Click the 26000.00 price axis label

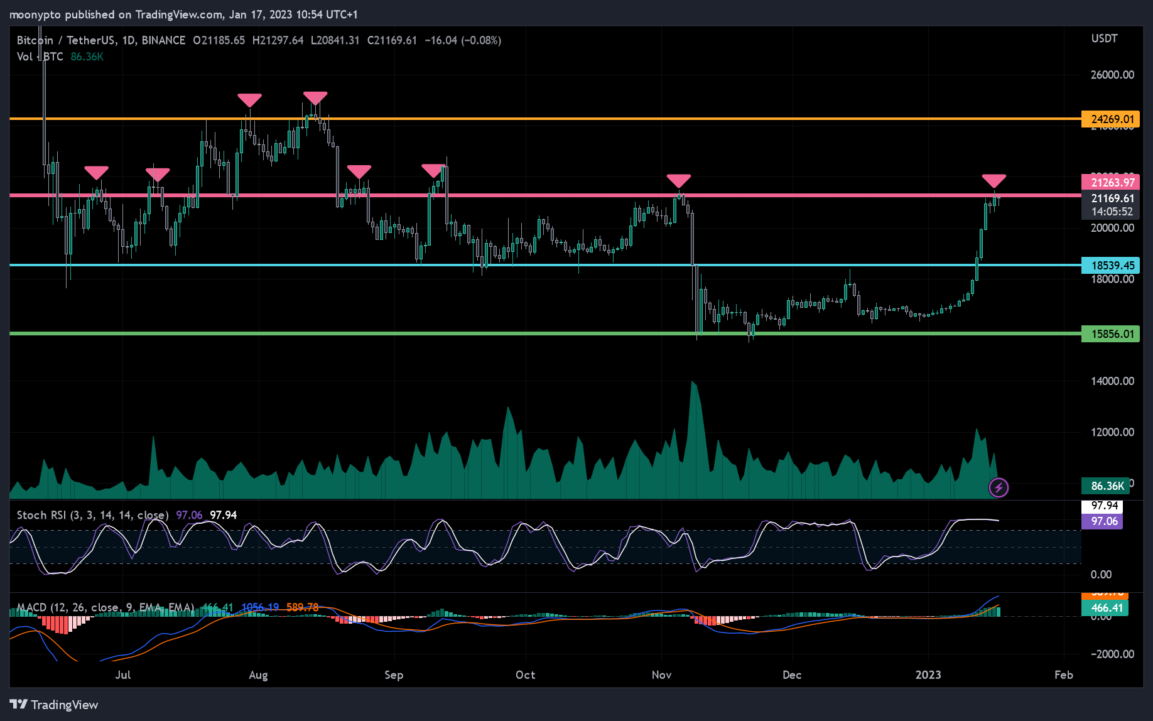coord(1112,75)
